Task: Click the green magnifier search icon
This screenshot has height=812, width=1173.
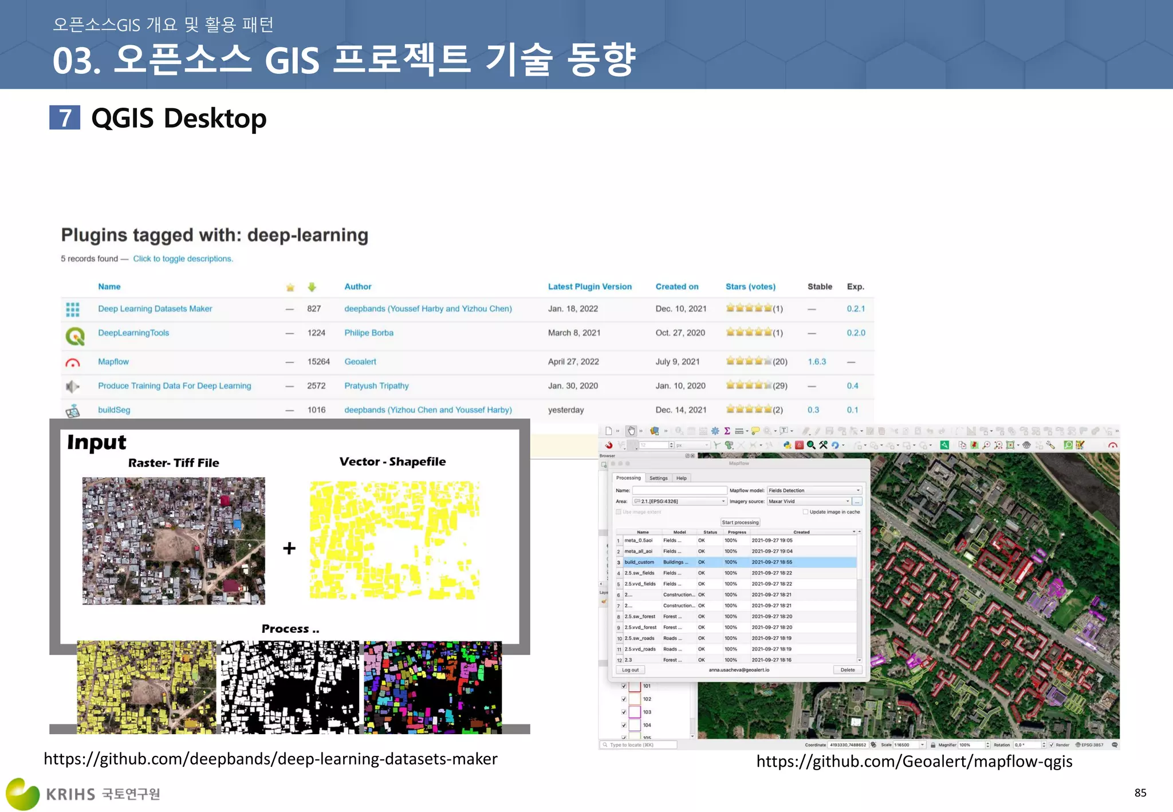Action: pos(811,445)
